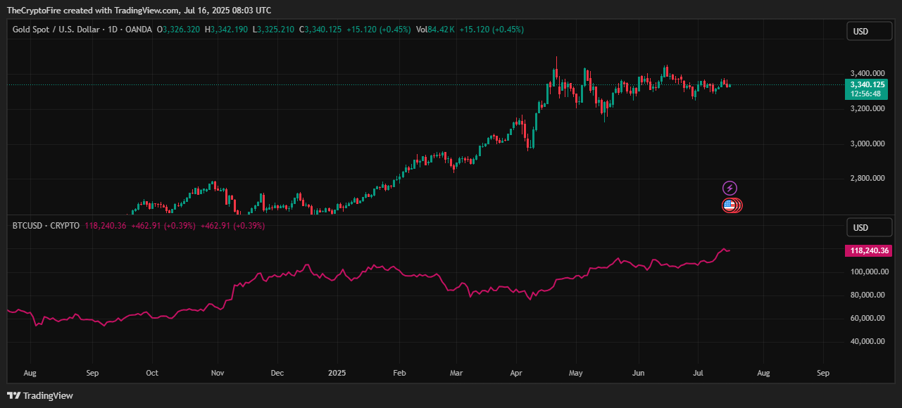Click the green 3,340.125 current price label

[867, 84]
